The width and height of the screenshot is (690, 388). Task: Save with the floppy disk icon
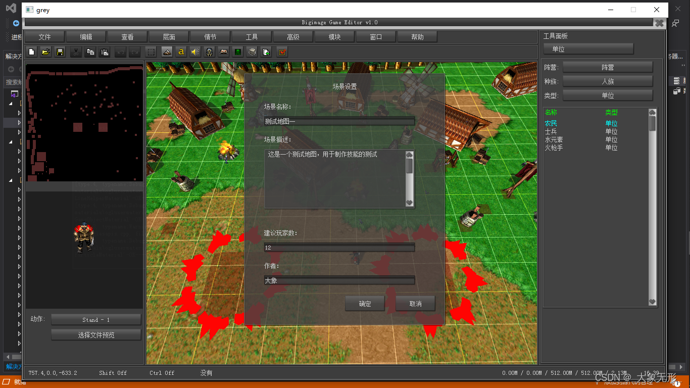[x=60, y=52]
